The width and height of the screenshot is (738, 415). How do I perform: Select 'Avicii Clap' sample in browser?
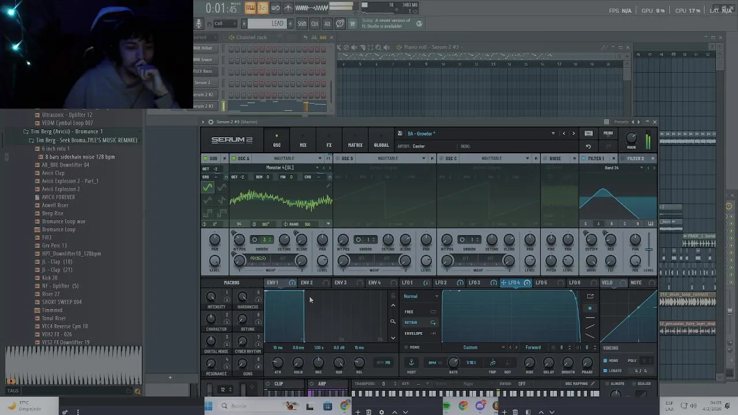coord(53,173)
